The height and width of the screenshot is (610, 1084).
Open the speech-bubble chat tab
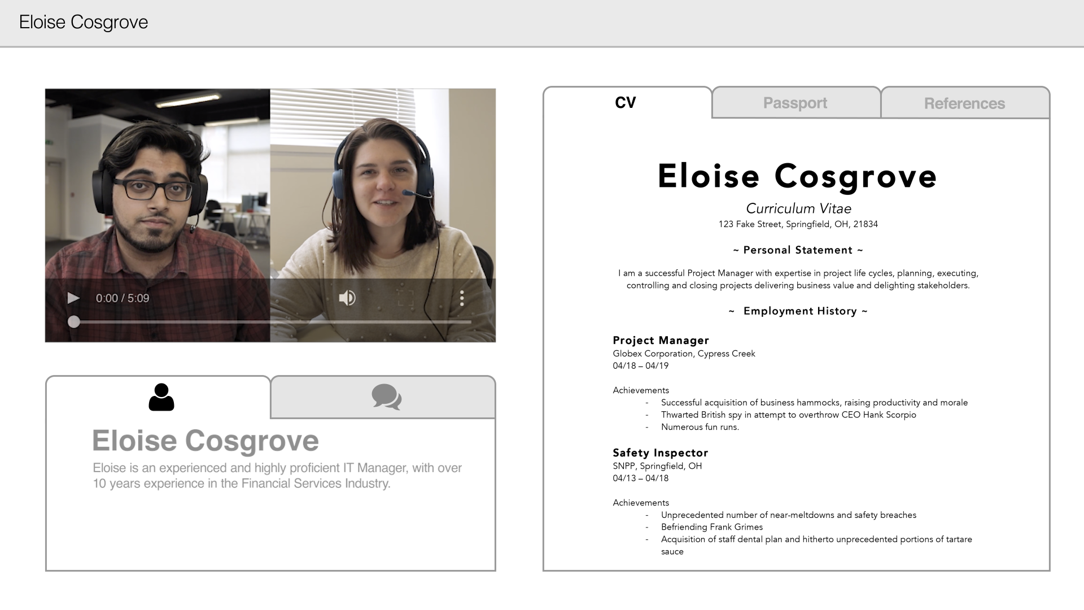coord(386,398)
